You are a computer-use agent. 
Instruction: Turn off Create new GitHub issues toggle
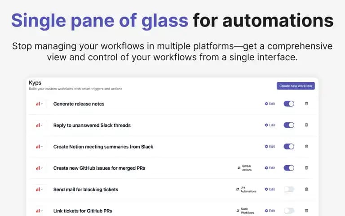[289, 168]
